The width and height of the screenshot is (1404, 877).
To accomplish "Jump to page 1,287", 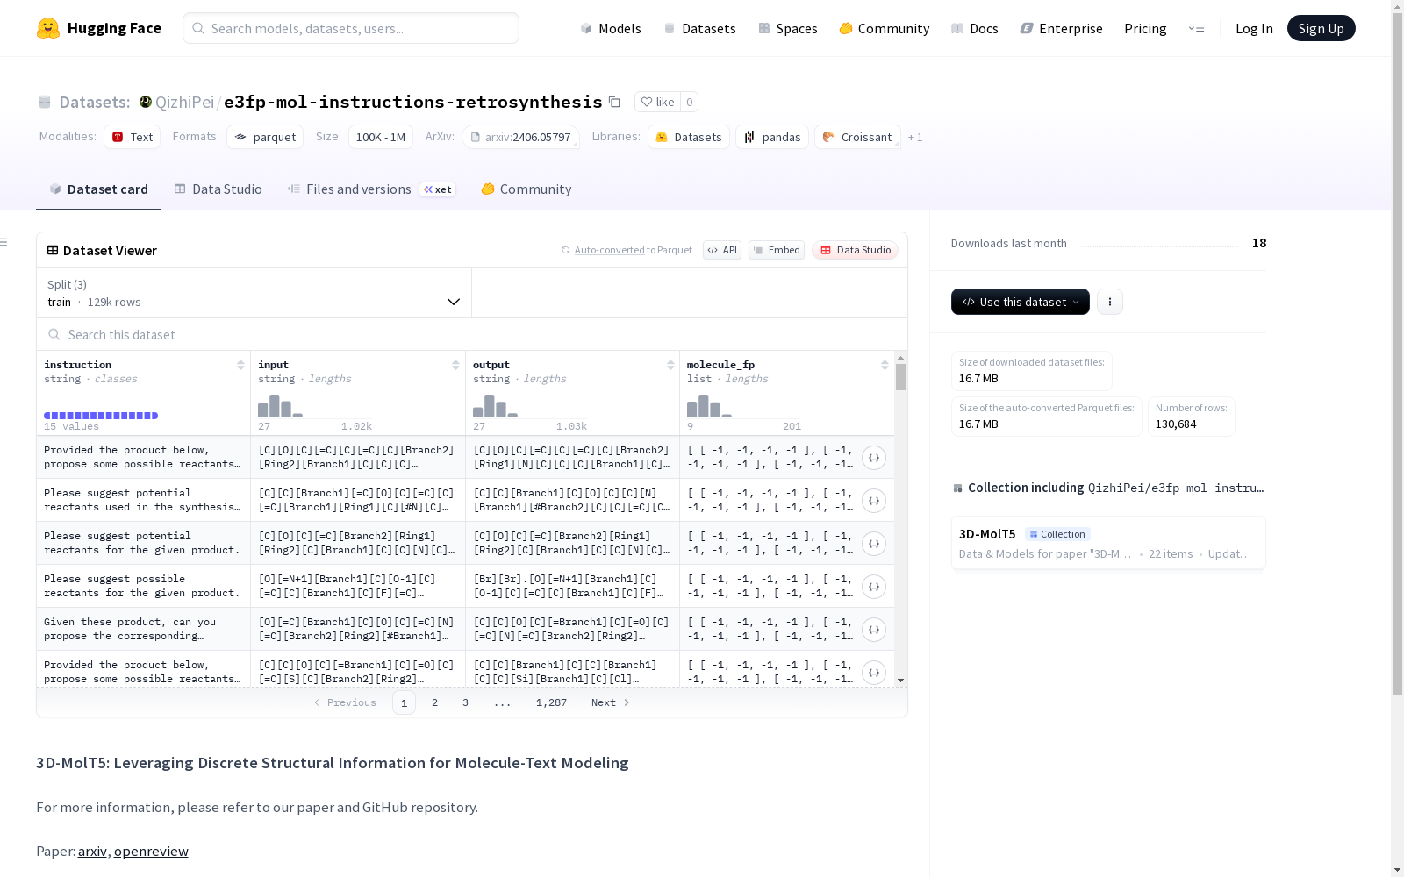I will 551,702.
